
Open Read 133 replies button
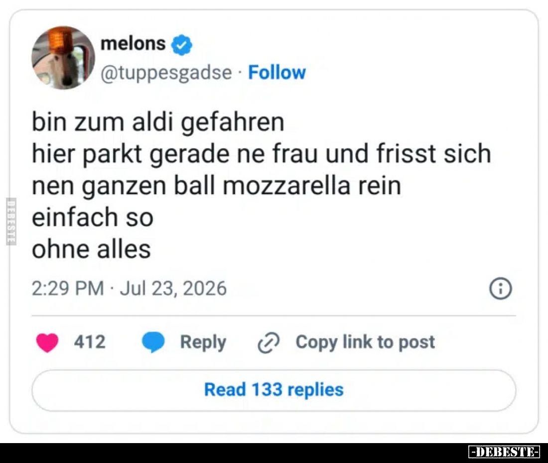click(x=274, y=390)
